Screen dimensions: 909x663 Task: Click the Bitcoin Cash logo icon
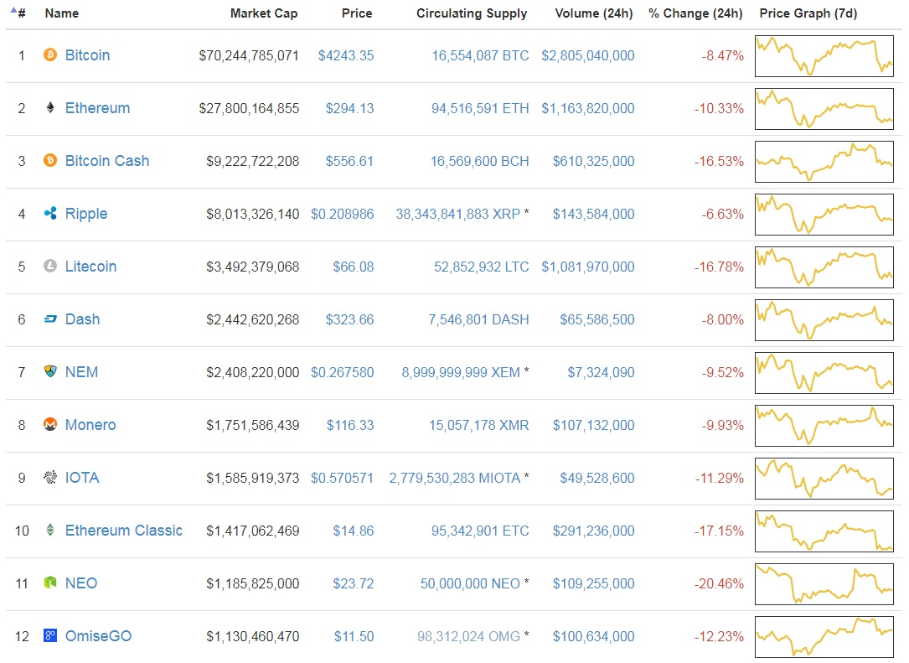50,161
